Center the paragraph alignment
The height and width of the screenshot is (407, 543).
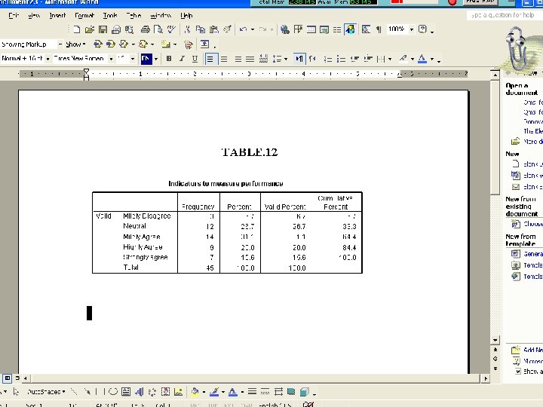(x=224, y=59)
